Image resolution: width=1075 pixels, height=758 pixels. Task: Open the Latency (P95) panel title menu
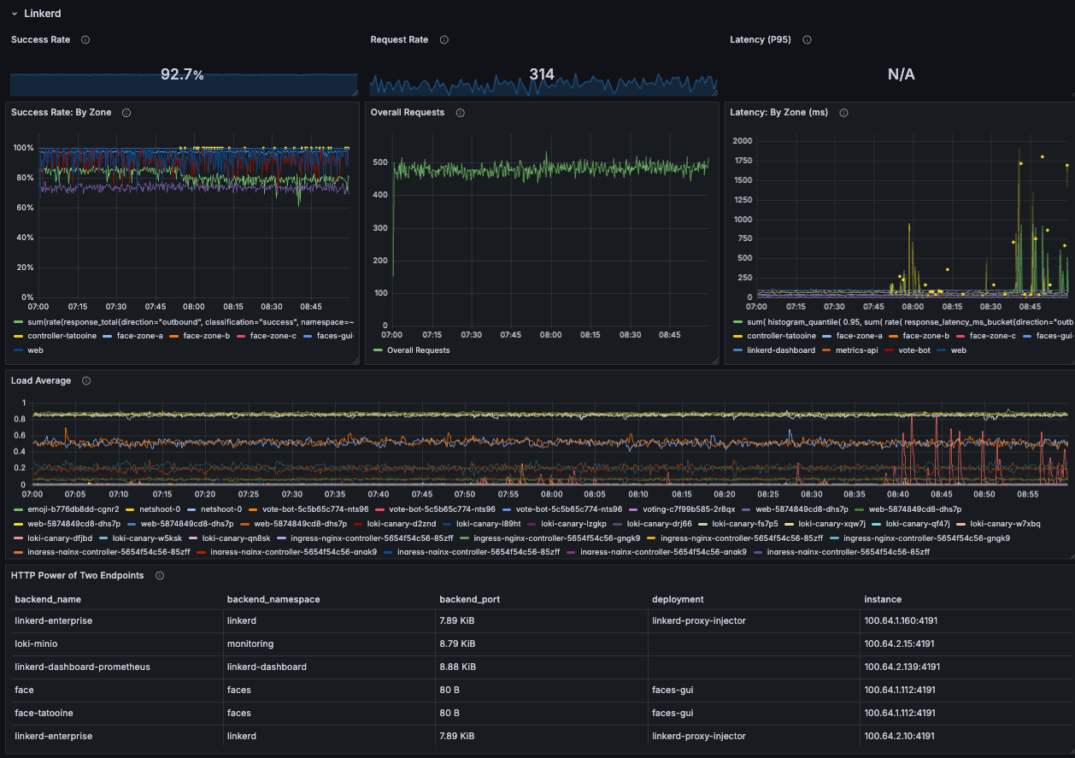tap(760, 40)
